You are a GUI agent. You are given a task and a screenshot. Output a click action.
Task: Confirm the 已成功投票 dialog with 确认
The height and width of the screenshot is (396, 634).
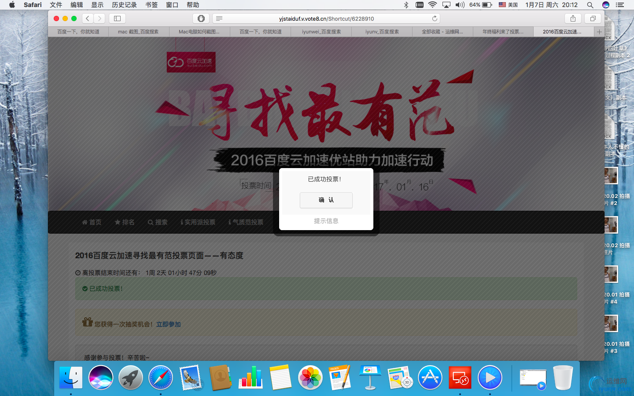coord(326,200)
